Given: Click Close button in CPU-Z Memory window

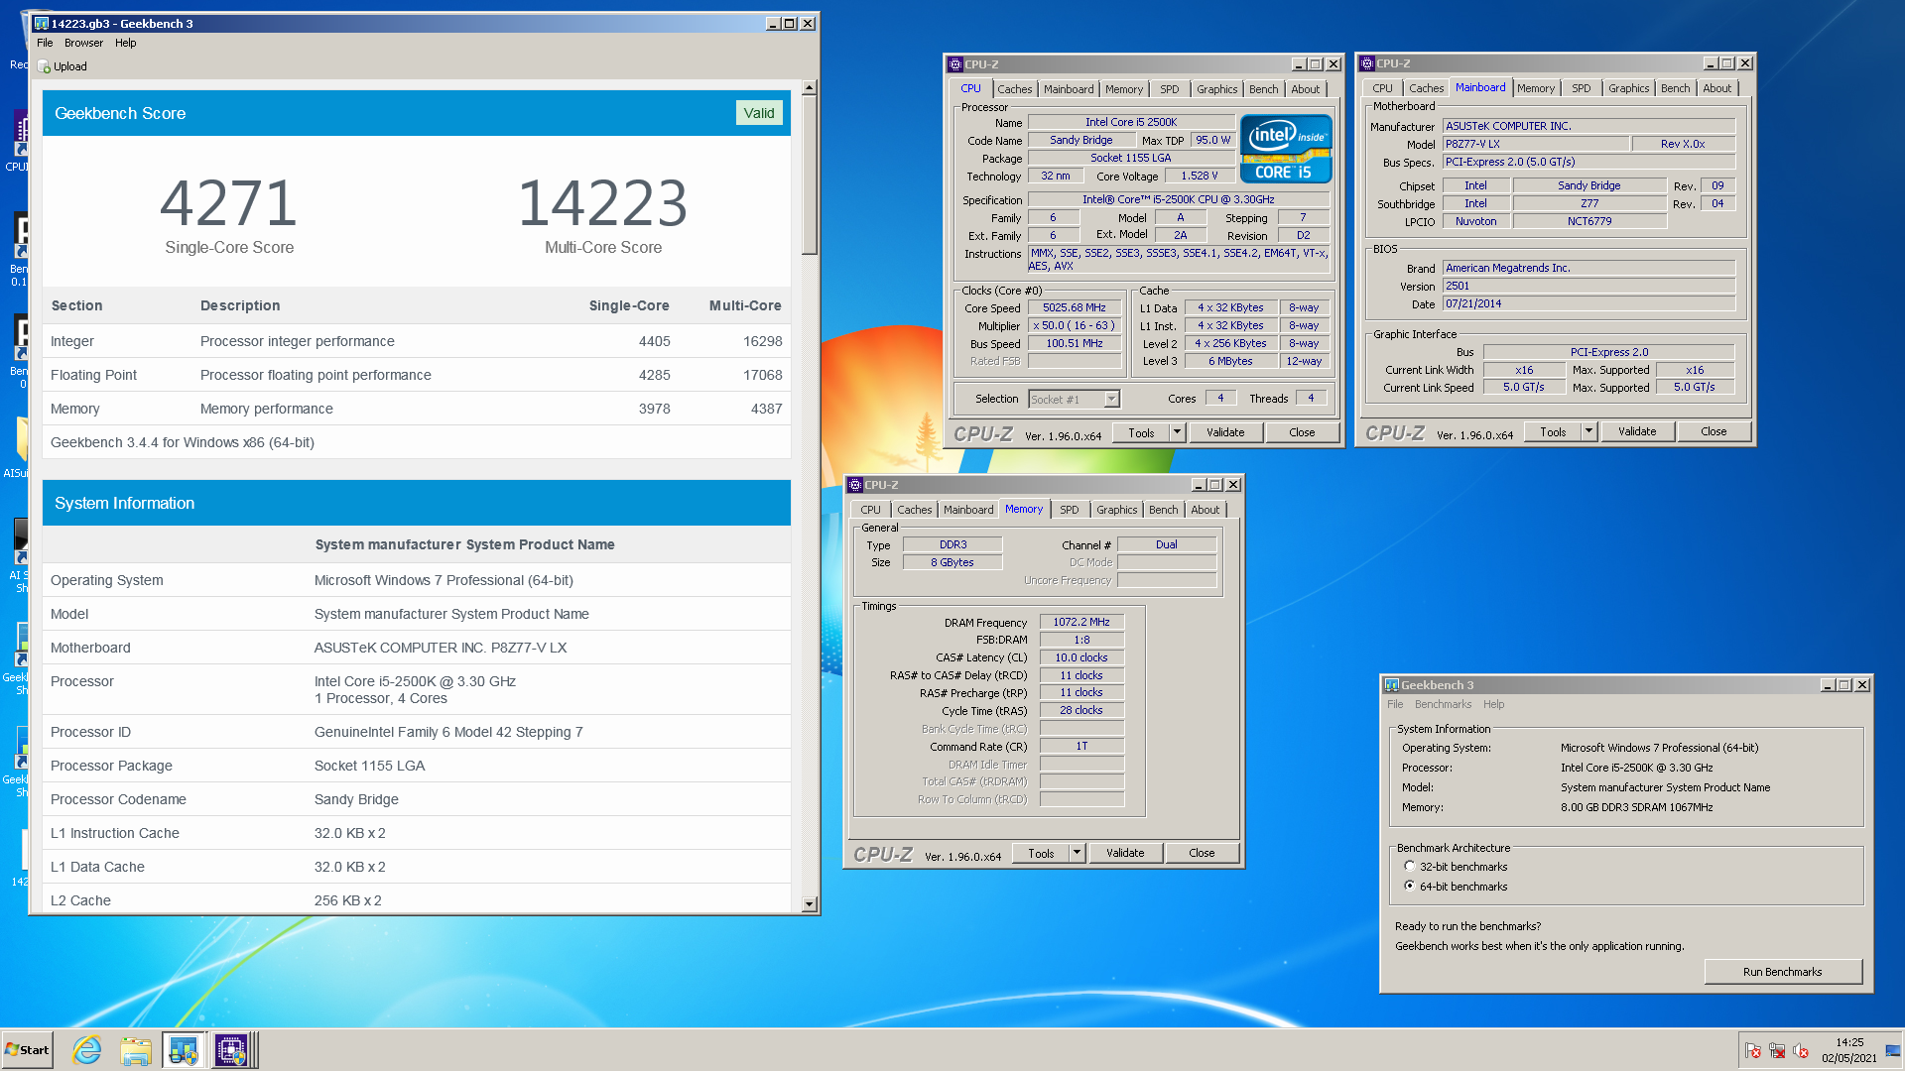Looking at the screenshot, I should (1202, 853).
